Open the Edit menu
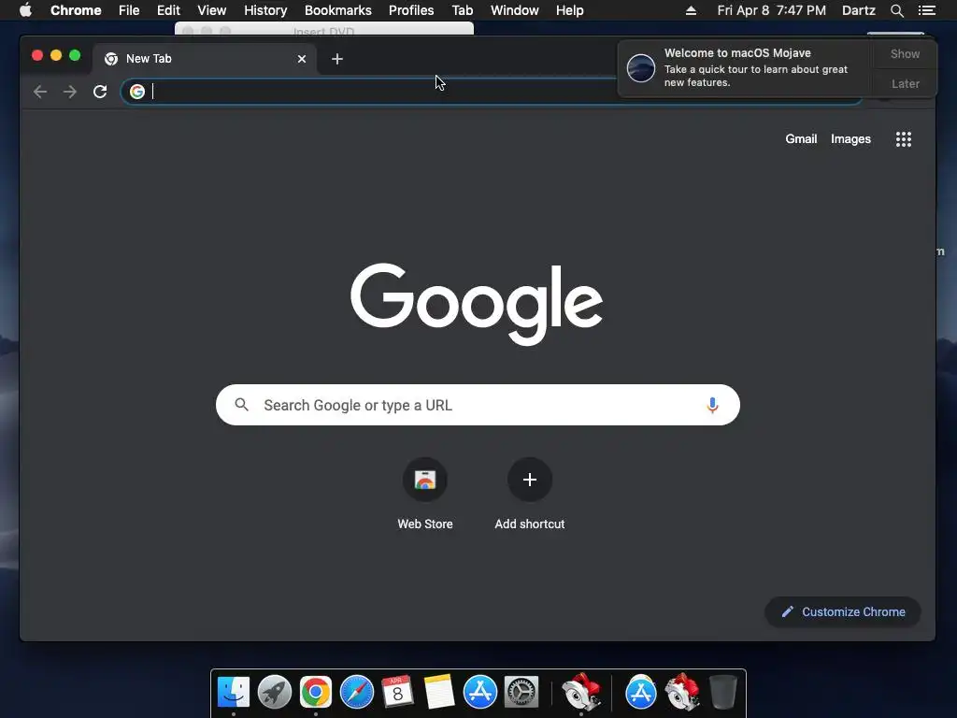Viewport: 957px width, 718px height. [168, 10]
